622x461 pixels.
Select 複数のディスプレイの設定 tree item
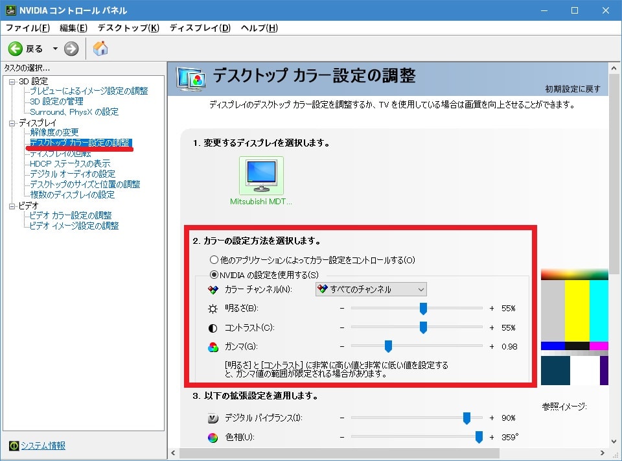tap(72, 195)
